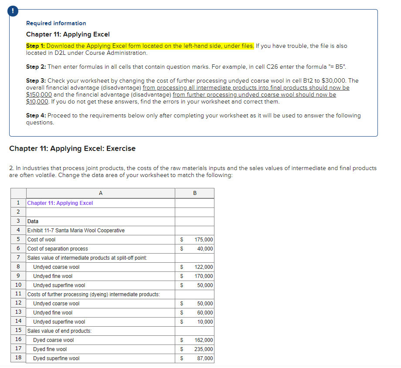401x368 pixels.
Task: Click row number 1 in the spreadsheet
Action: pyautogui.click(x=18, y=203)
